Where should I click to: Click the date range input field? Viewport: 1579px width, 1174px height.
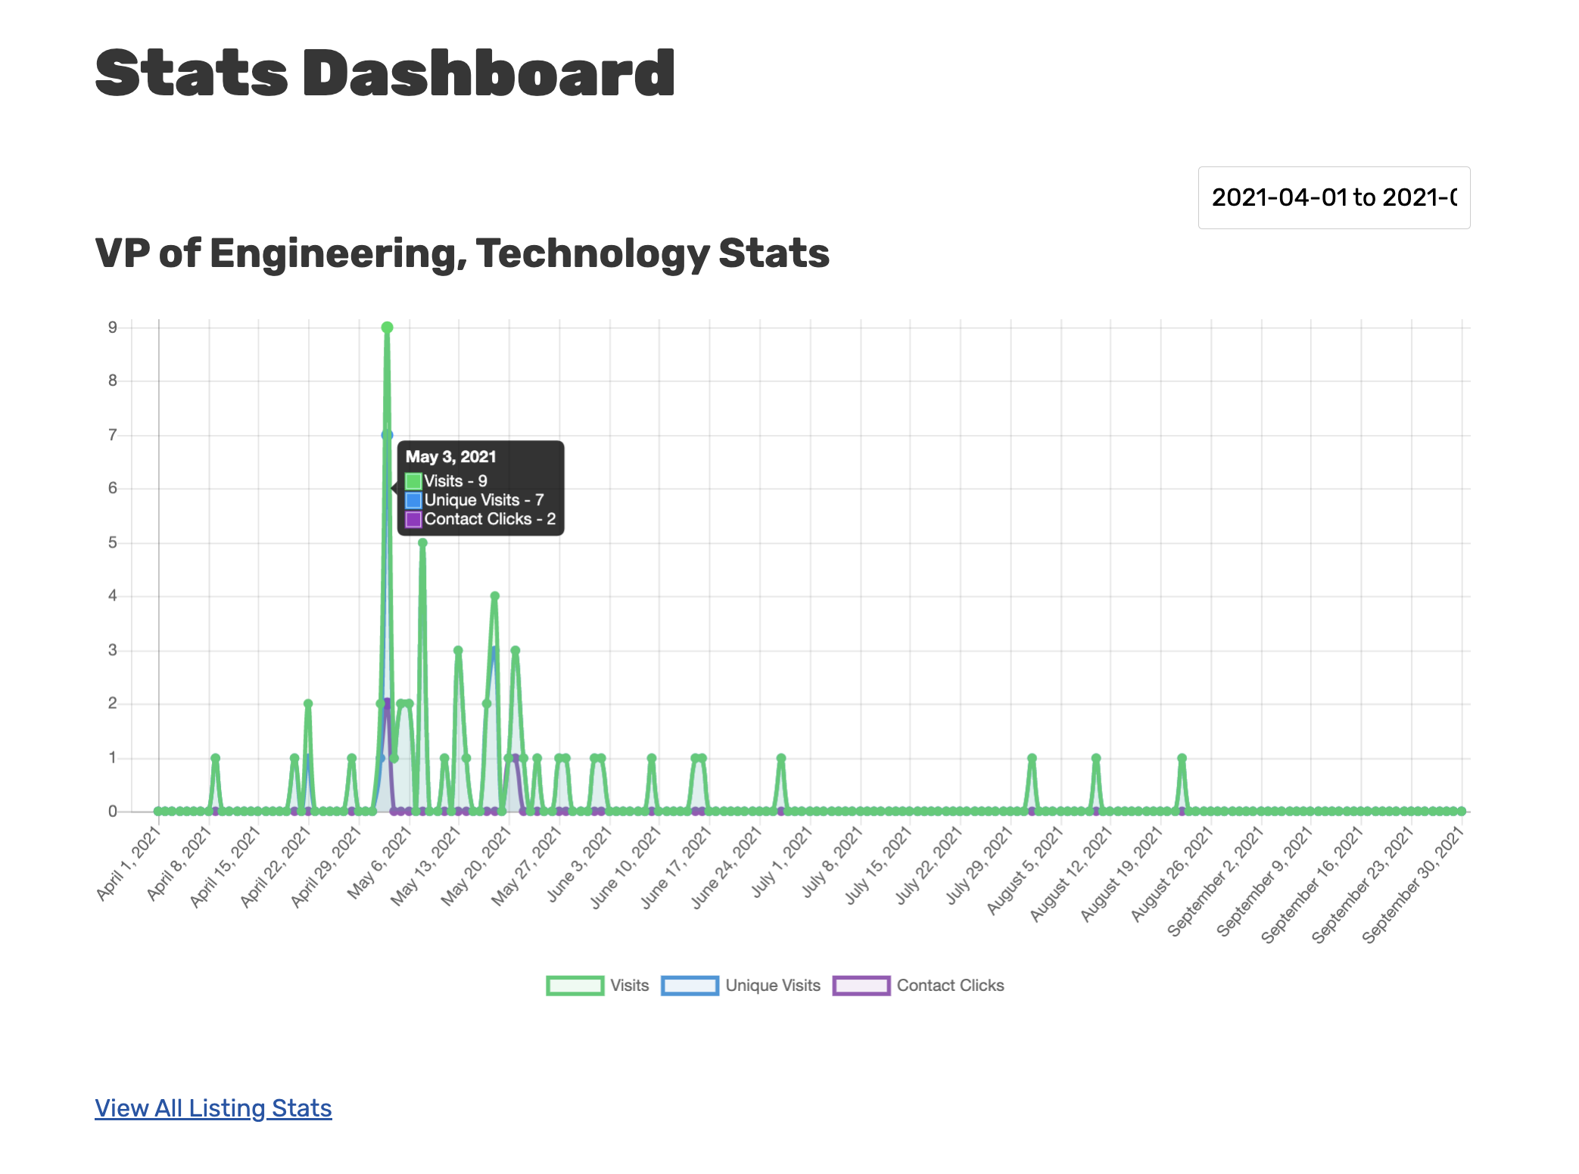(x=1333, y=197)
